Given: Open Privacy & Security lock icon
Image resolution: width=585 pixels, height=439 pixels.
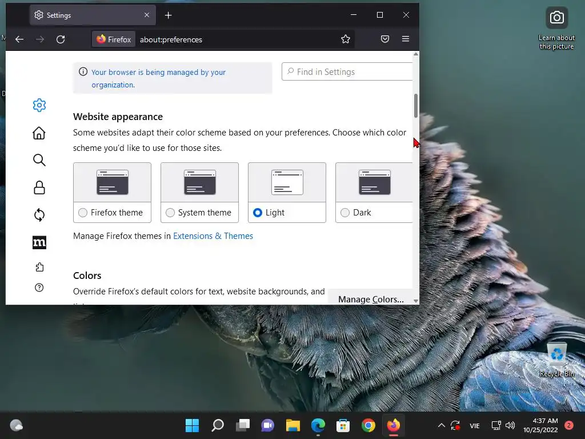Looking at the screenshot, I should point(39,187).
